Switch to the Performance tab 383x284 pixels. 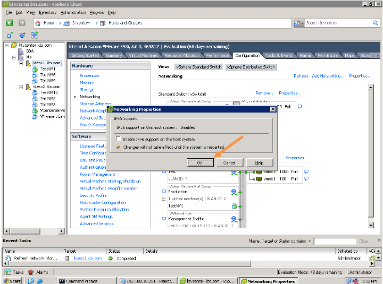[218, 56]
